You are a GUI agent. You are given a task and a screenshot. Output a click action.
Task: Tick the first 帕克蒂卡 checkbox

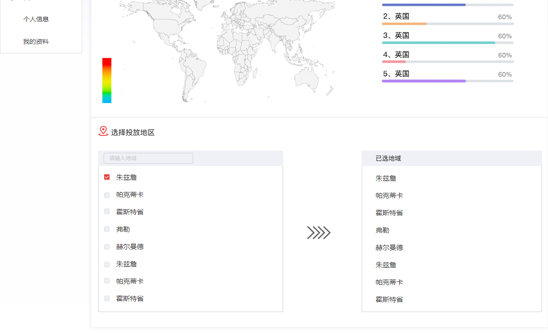107,195
